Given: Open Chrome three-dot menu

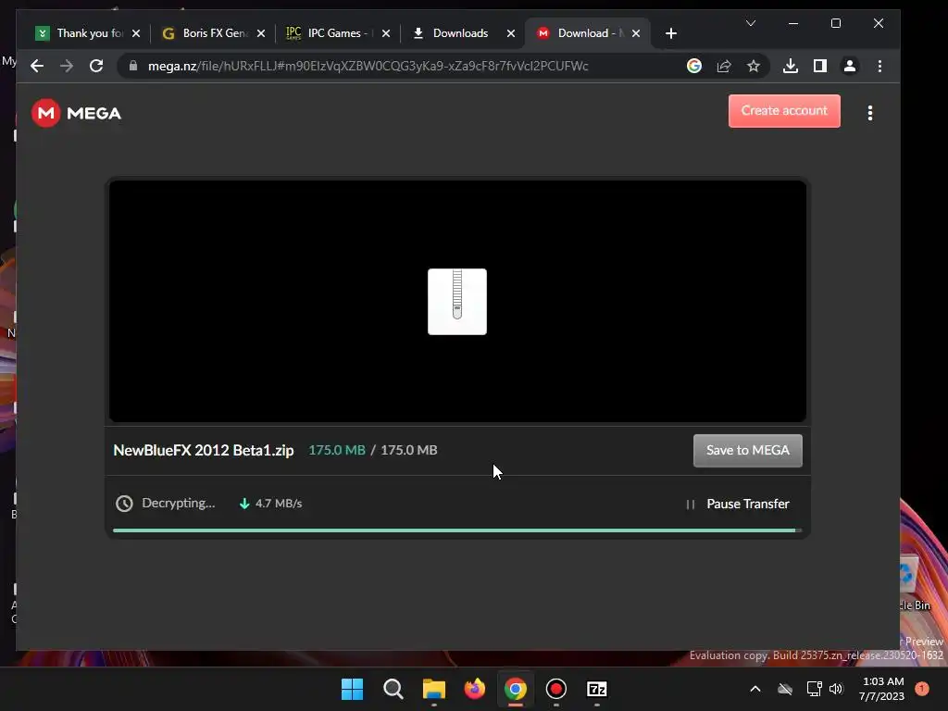Looking at the screenshot, I should [x=879, y=66].
